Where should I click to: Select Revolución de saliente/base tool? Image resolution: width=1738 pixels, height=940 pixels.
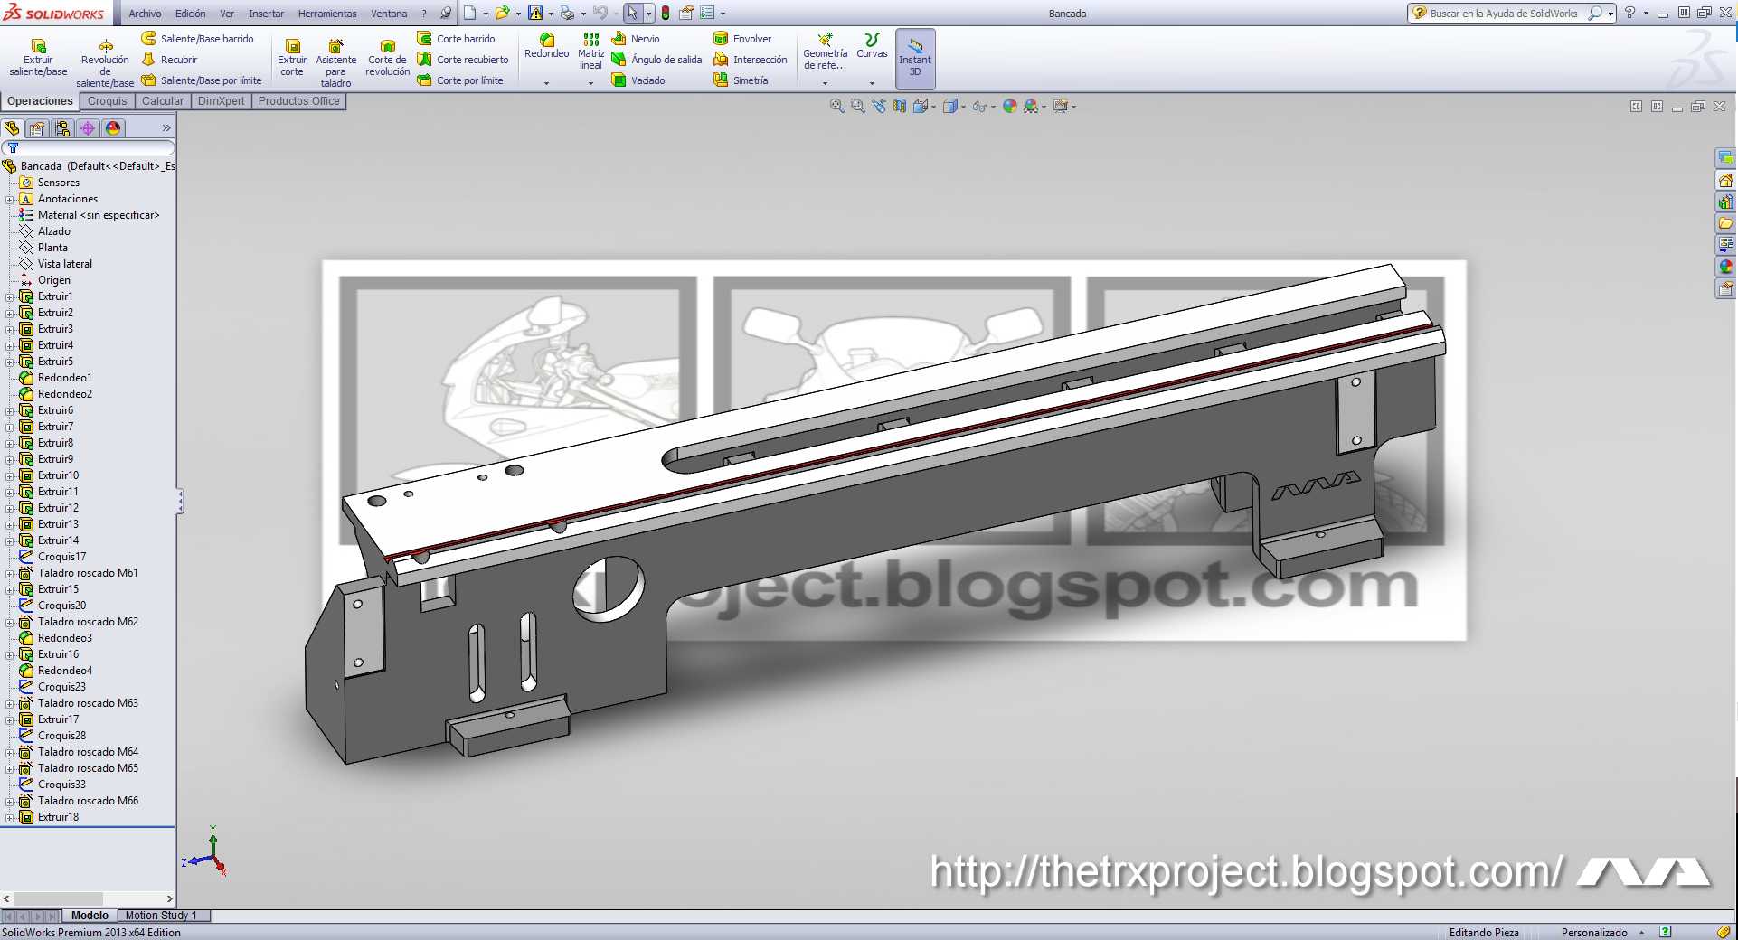coord(105,62)
